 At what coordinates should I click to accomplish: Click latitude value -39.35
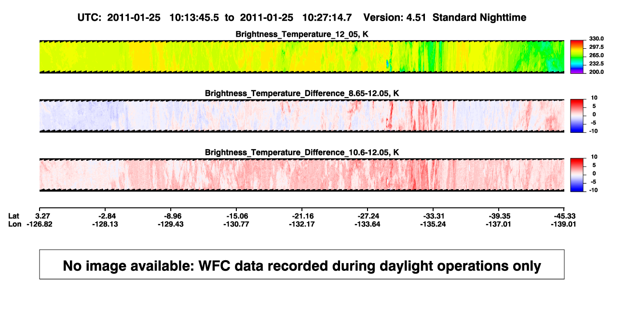[499, 216]
